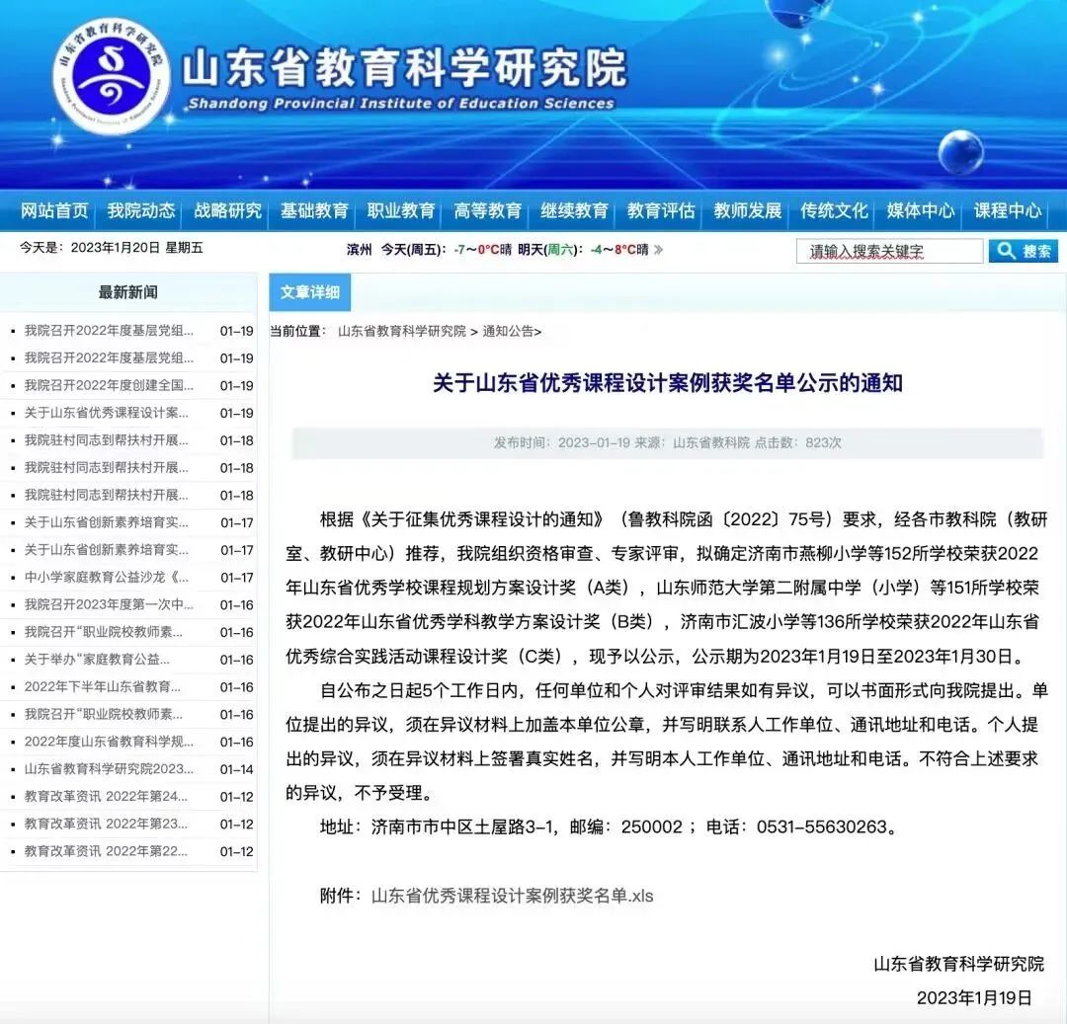Download attachment 山东省优秀课程设计案例获奖名单.xls

pos(512,896)
